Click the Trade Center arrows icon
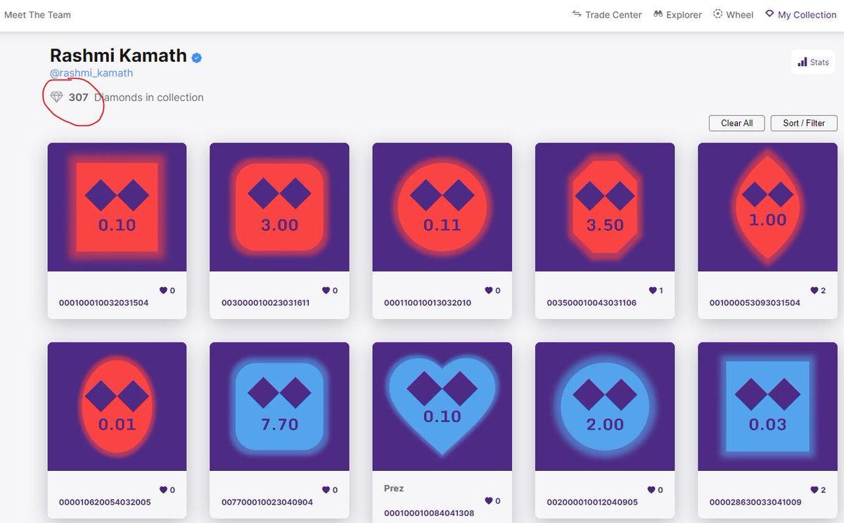Viewport: 844px width, 523px height. pos(577,14)
